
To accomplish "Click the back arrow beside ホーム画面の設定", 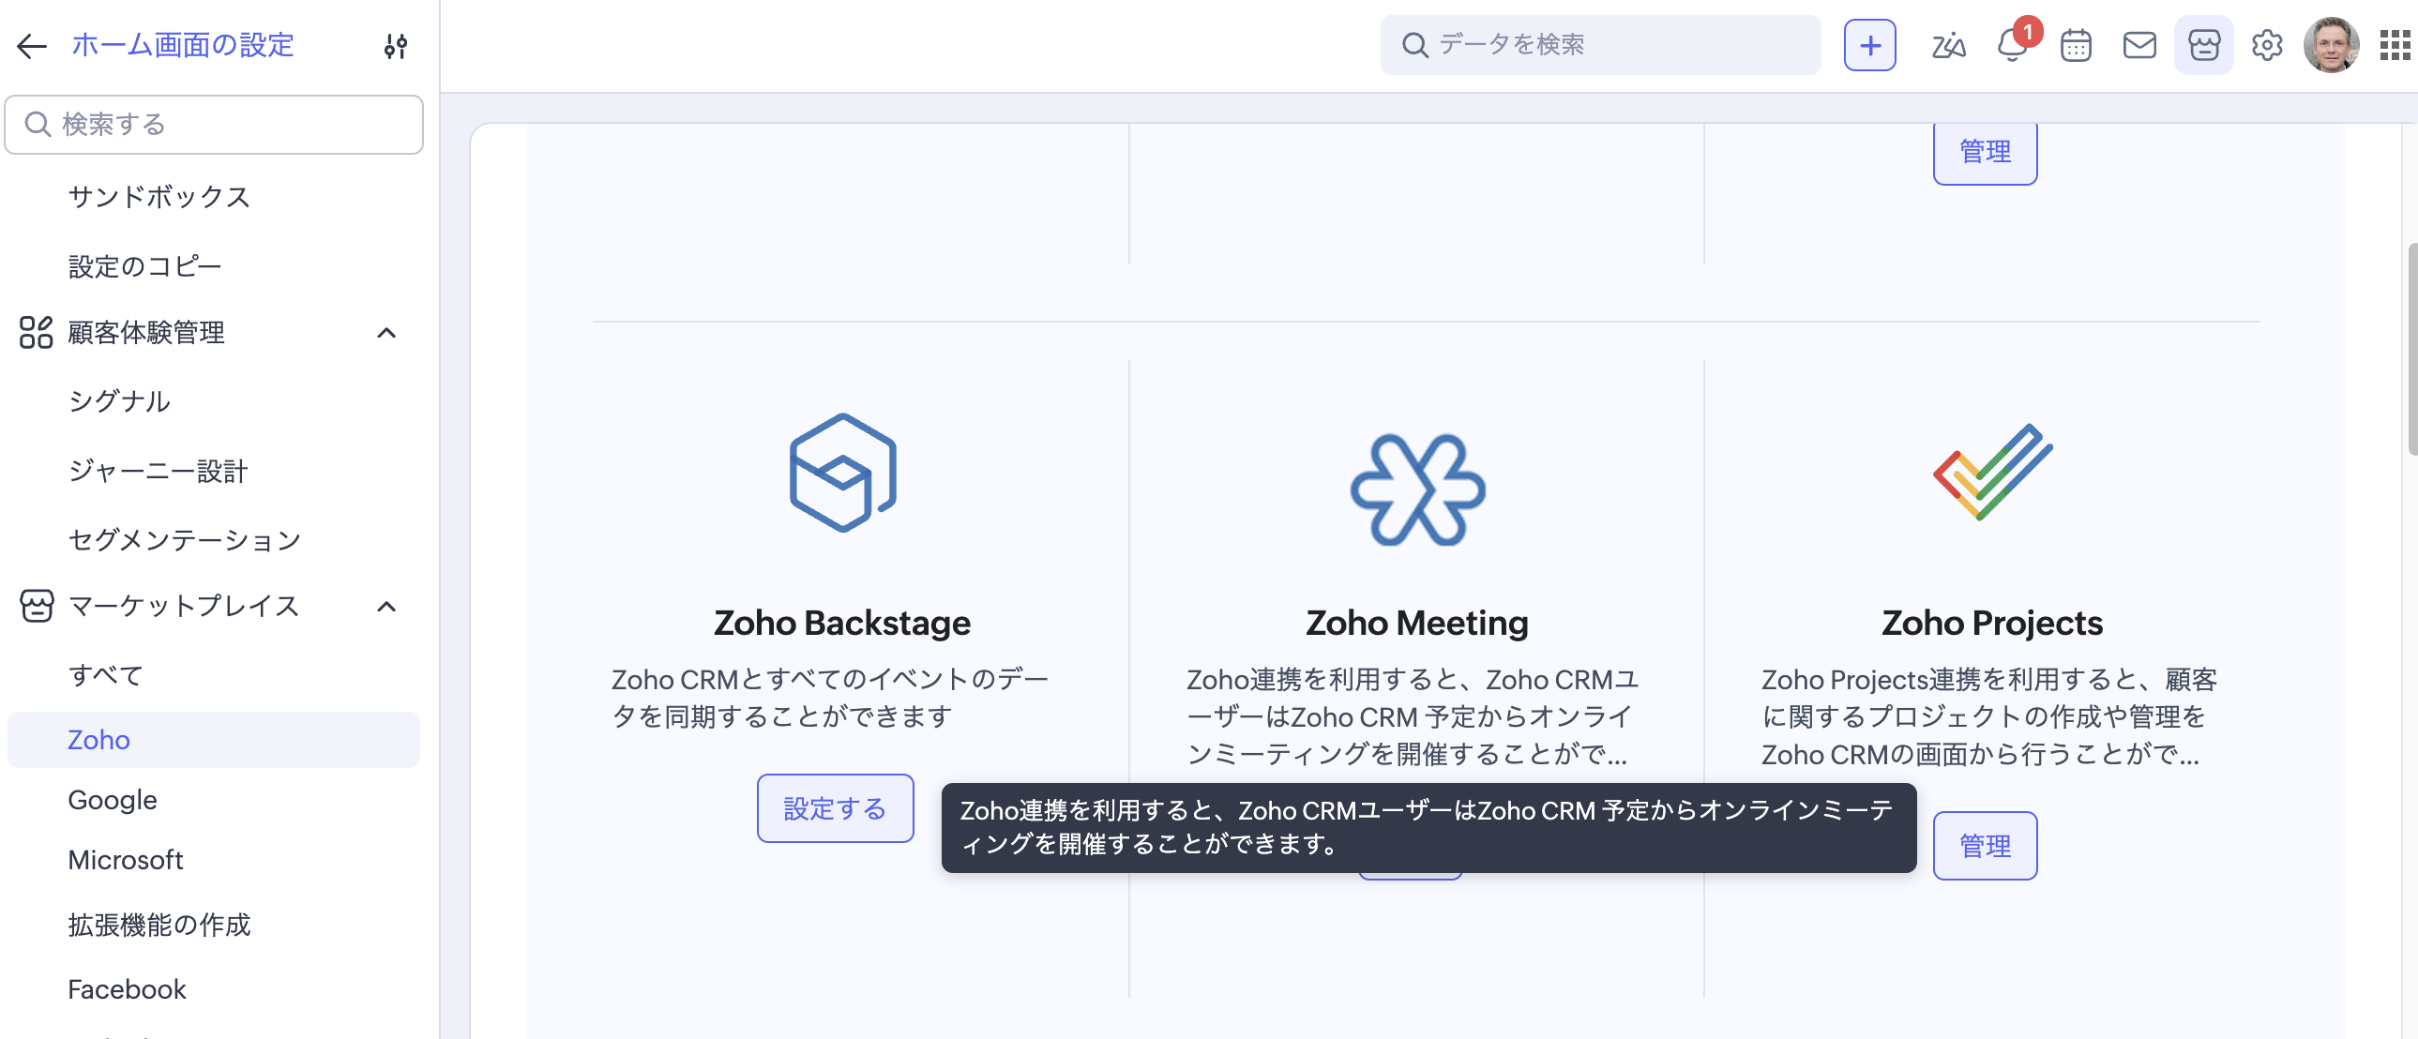I will (x=32, y=45).
